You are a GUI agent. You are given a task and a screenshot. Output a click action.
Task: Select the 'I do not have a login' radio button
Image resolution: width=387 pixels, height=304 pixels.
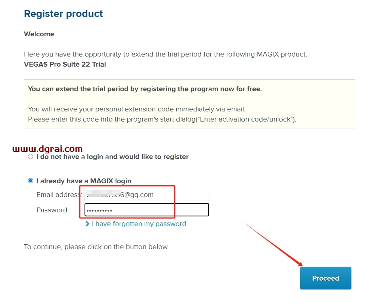pos(30,157)
